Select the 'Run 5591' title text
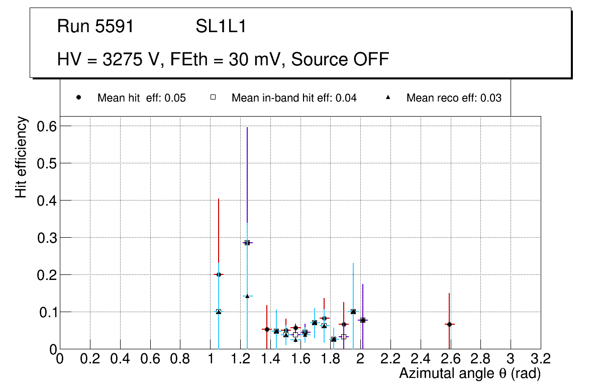 [x=95, y=27]
